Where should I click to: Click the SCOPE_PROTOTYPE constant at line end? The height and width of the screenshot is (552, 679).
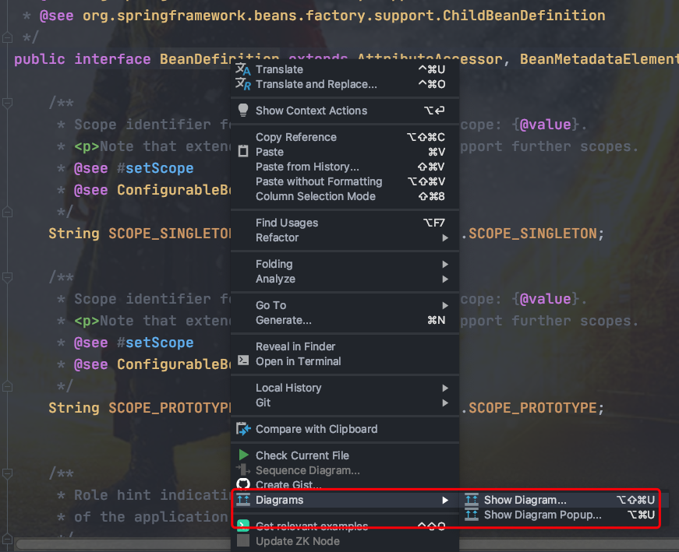532,407
